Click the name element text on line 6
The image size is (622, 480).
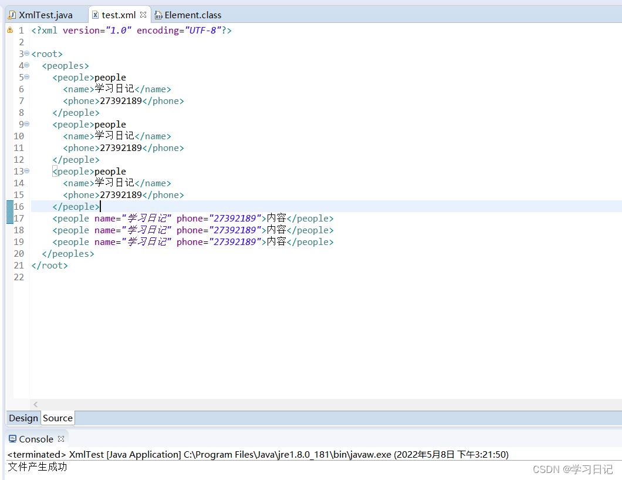(x=114, y=89)
